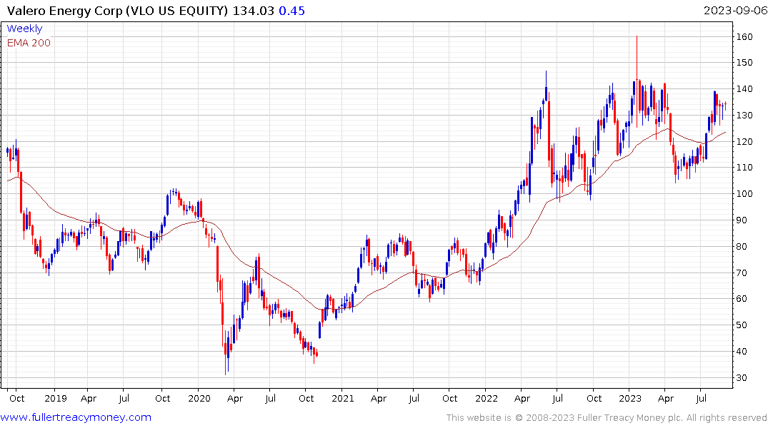Click the 160 price axis label
768x428 pixels.
[744, 36]
